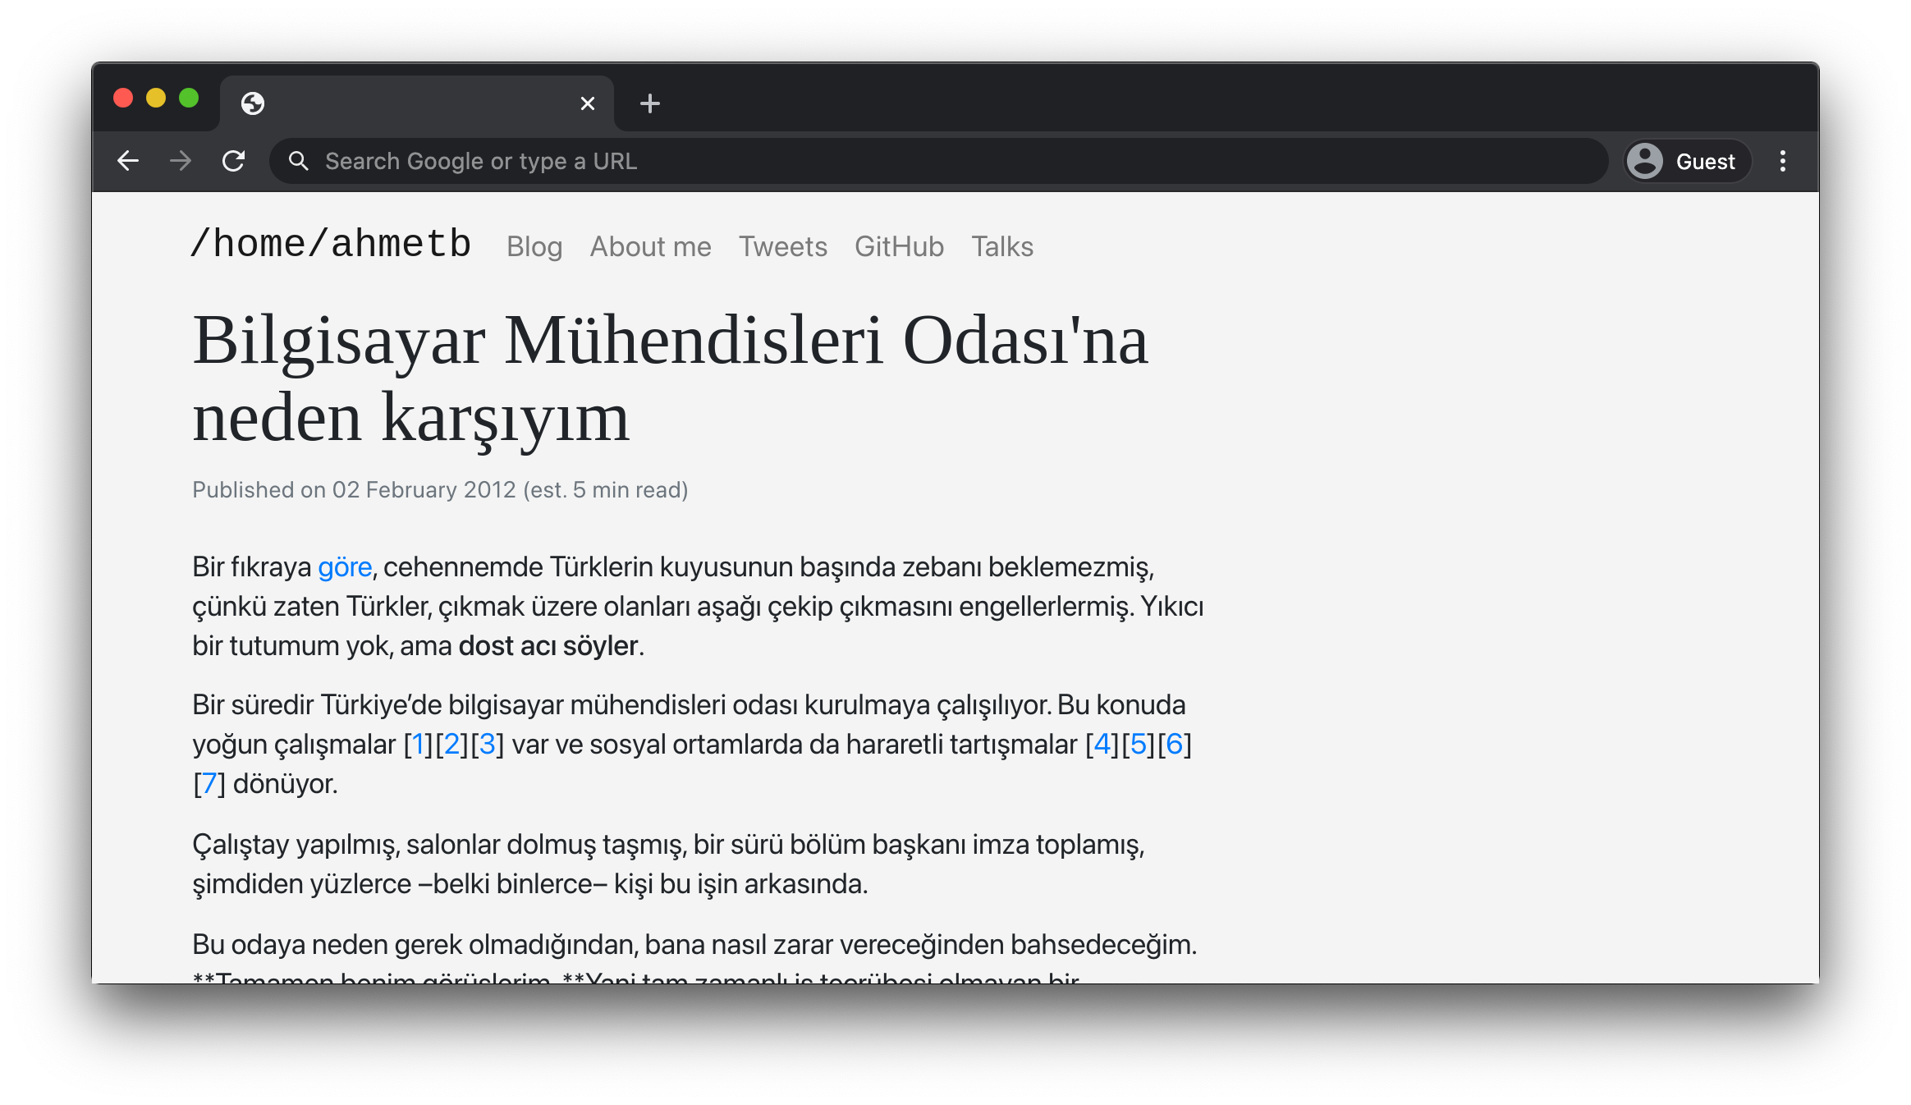Click the search magnifier in address bar
This screenshot has height=1105, width=1911.
click(299, 161)
